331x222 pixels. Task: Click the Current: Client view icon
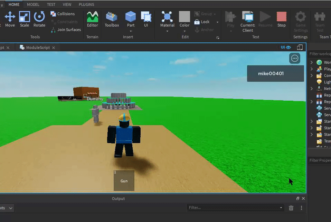[248, 17]
